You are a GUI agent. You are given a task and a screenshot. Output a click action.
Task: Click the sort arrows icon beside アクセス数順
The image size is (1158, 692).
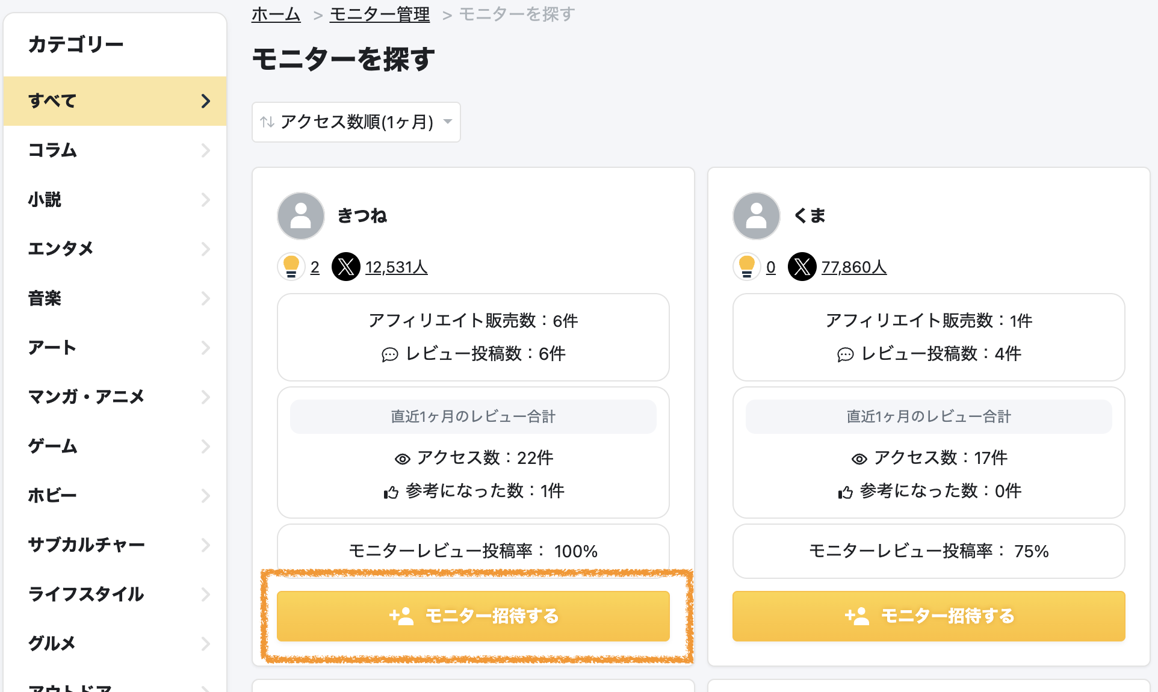(267, 122)
